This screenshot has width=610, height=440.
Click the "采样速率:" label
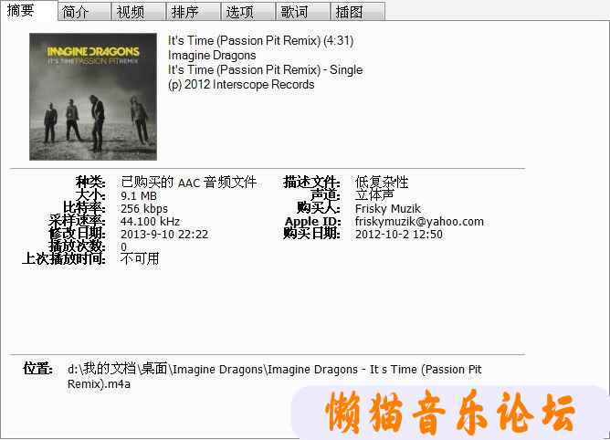(77, 221)
